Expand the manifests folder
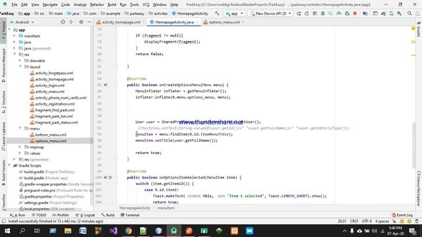 [15, 36]
